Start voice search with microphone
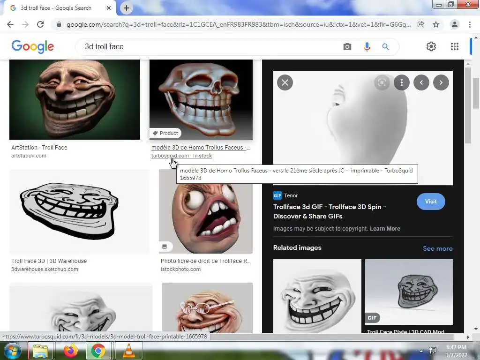This screenshot has height=360, width=480. click(367, 46)
